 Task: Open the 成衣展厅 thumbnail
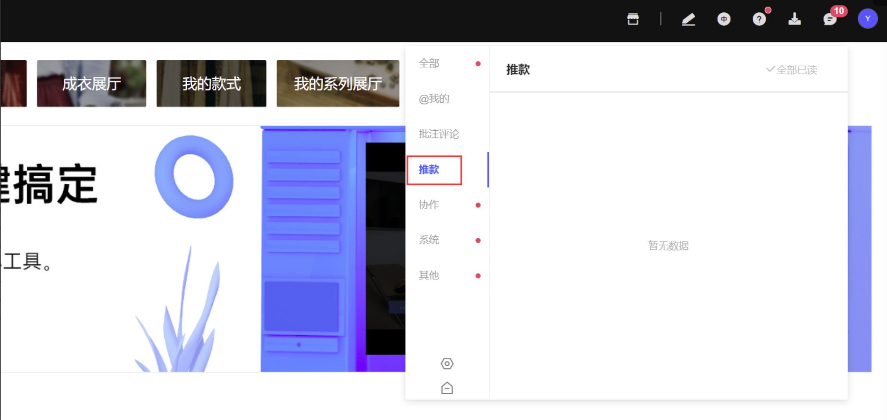coord(91,83)
